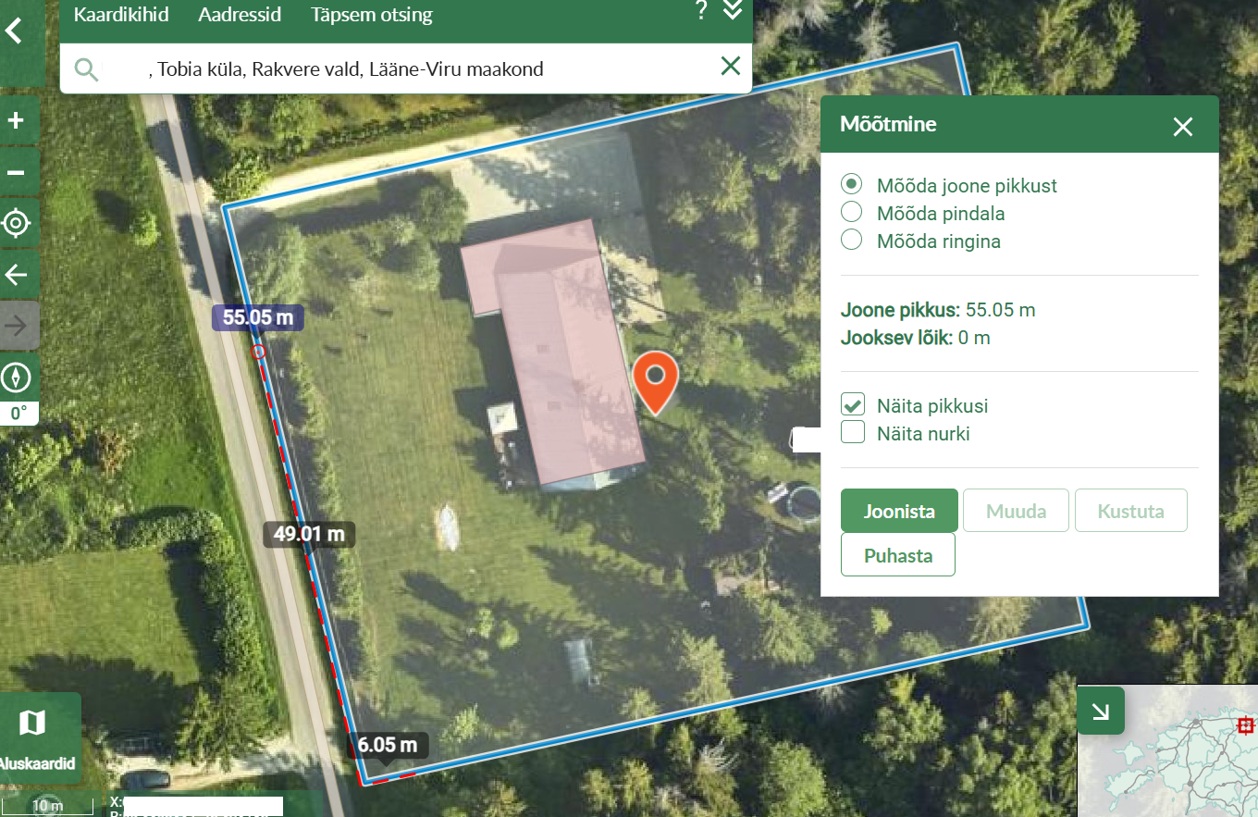Collapse the left sidebar with chevron
The width and height of the screenshot is (1258, 817).
[x=13, y=31]
